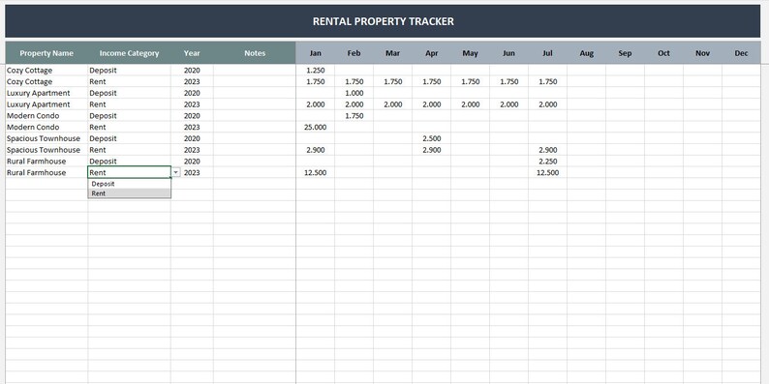
Task: Click the Property Name column header
Action: click(46, 53)
